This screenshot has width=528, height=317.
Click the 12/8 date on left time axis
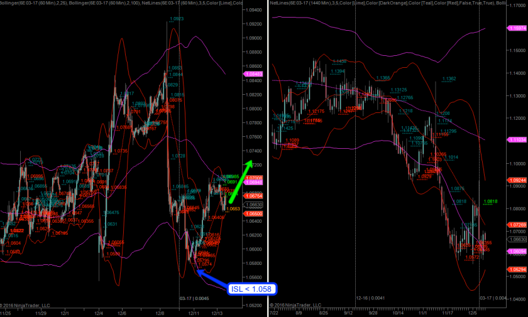(160, 313)
